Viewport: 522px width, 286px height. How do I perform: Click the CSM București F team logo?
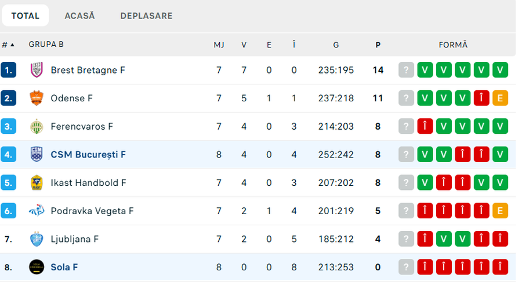(37, 155)
